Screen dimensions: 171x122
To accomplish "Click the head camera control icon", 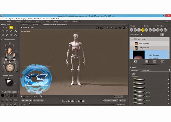I will [x=10, y=50].
